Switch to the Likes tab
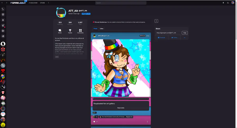The width and height of the screenshot is (237, 128). [x=102, y=29]
